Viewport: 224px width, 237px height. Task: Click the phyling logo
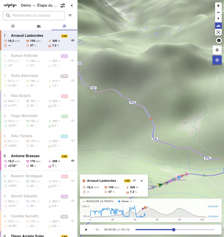point(10,6)
